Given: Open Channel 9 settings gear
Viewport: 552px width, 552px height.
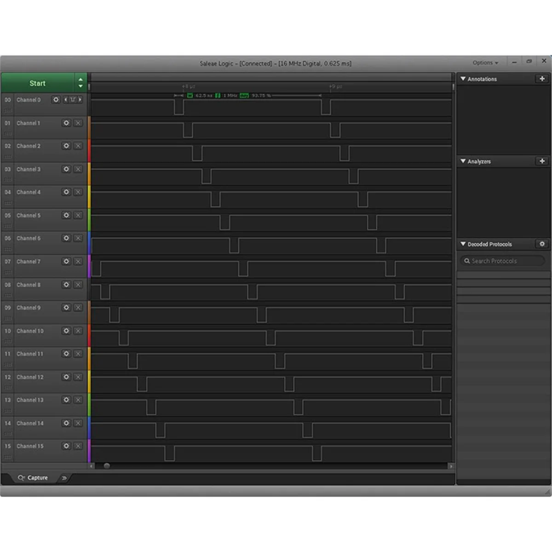Looking at the screenshot, I should [66, 307].
